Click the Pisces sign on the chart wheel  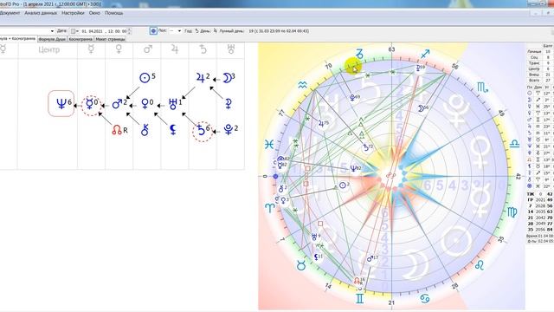click(x=269, y=145)
